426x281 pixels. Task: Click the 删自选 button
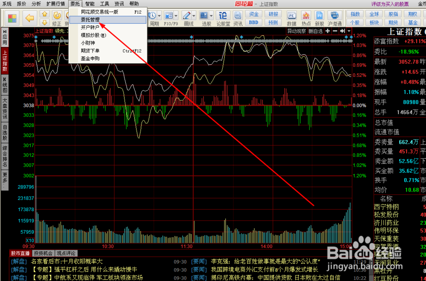pyautogui.click(x=315, y=31)
